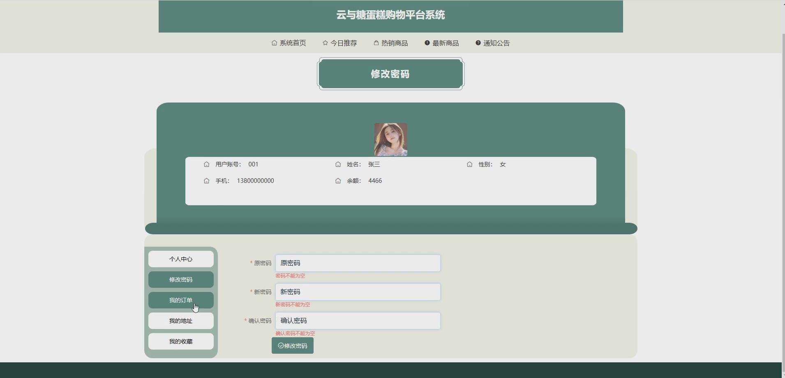Click the icon before 性别 label
The image size is (785, 378).
[470, 164]
